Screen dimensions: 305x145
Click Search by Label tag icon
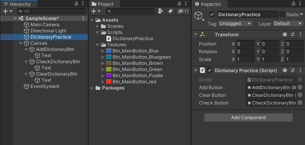171,11
